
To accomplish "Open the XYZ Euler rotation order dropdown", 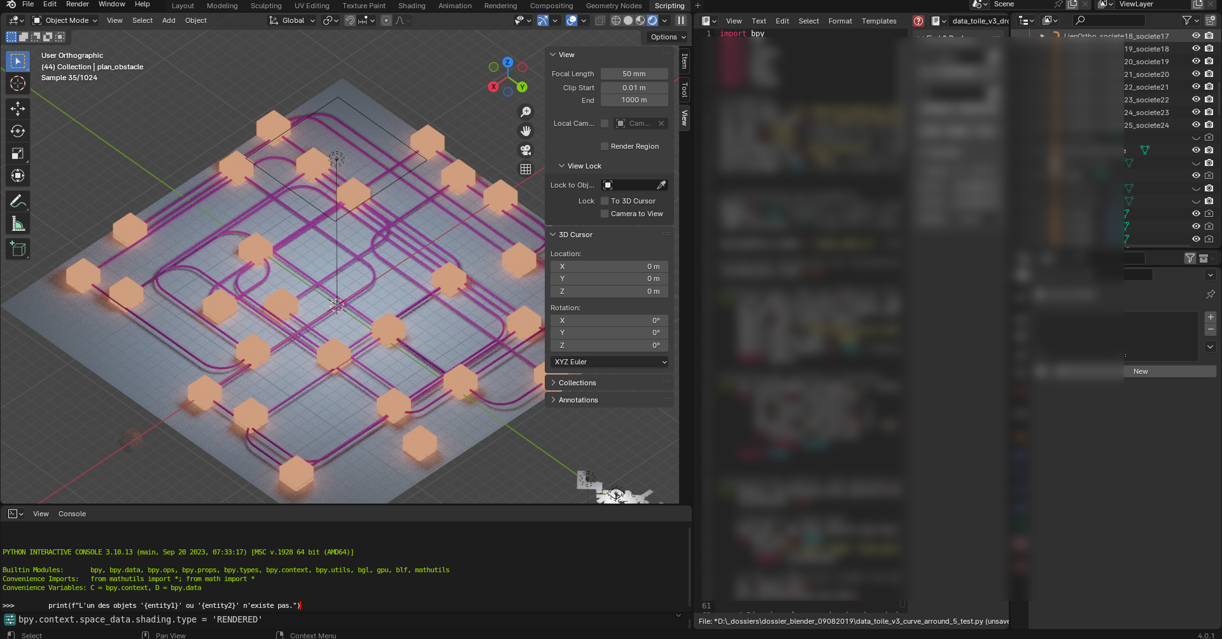I will tap(608, 362).
